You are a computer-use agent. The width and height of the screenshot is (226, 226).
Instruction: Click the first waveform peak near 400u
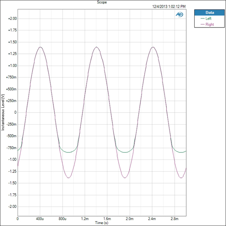pyautogui.click(x=40, y=47)
